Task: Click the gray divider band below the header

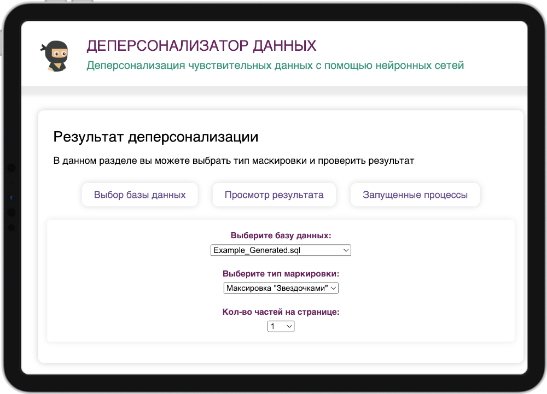Action: click(x=273, y=91)
